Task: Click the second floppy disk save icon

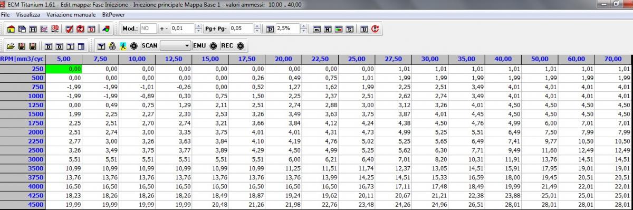Action: [x=33, y=46]
